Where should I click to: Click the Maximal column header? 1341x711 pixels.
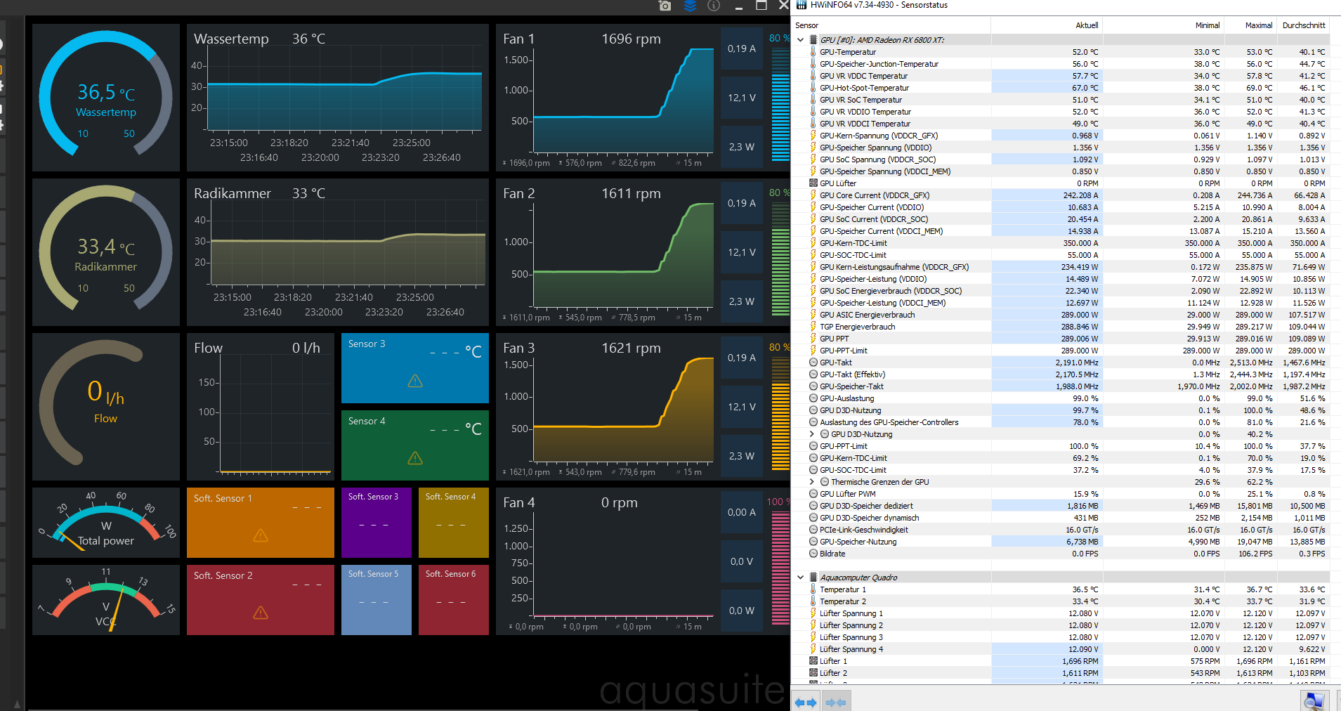[x=1250, y=25]
